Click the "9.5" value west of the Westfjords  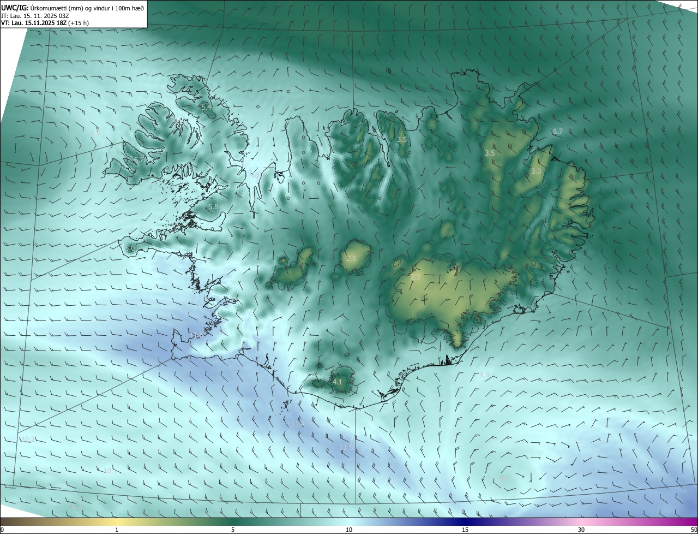click(95, 133)
